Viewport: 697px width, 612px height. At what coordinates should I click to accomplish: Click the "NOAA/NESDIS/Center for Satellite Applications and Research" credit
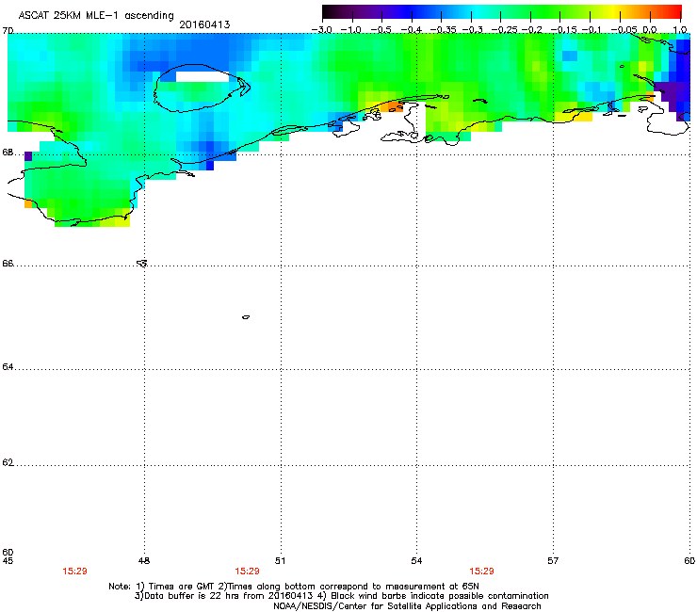point(407,606)
